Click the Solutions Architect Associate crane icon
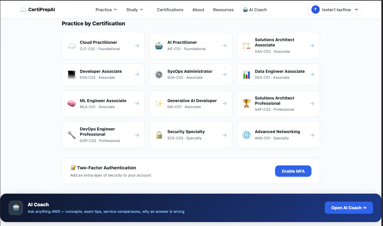Viewport: 383px width, 226px height. (246, 46)
